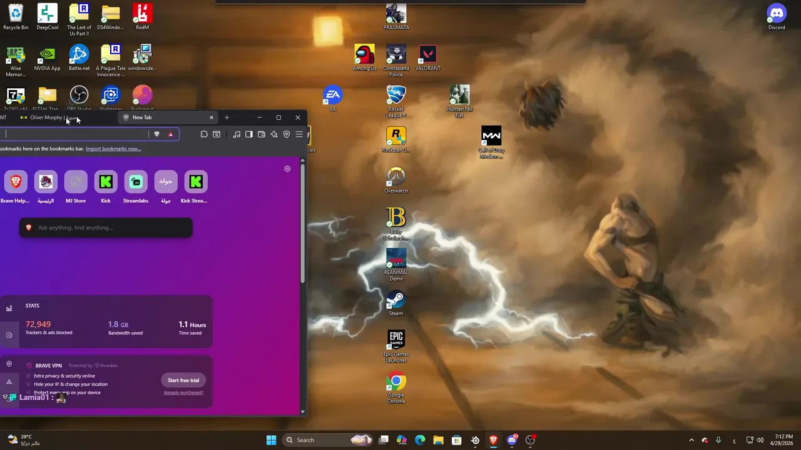
Task: Open the taskbar volume speaker icon
Action: pyautogui.click(x=760, y=440)
